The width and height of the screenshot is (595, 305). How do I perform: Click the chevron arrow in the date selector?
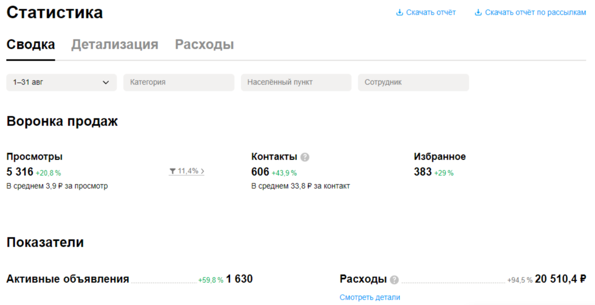click(x=106, y=83)
